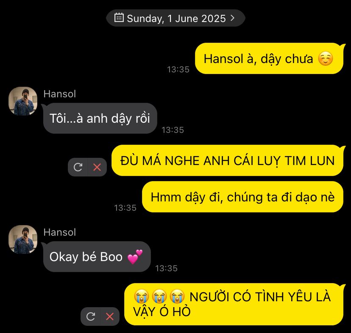Image resolution: width=351 pixels, height=333 pixels.
Task: Open Hansol's avatar beside "Tôi...à anh dậy rồi"
Action: pos(23,101)
